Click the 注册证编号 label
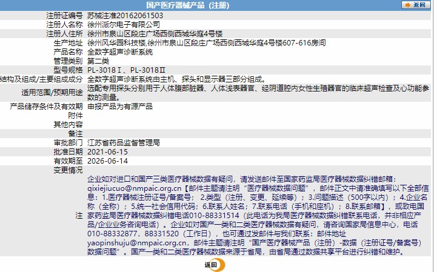 coord(64,16)
